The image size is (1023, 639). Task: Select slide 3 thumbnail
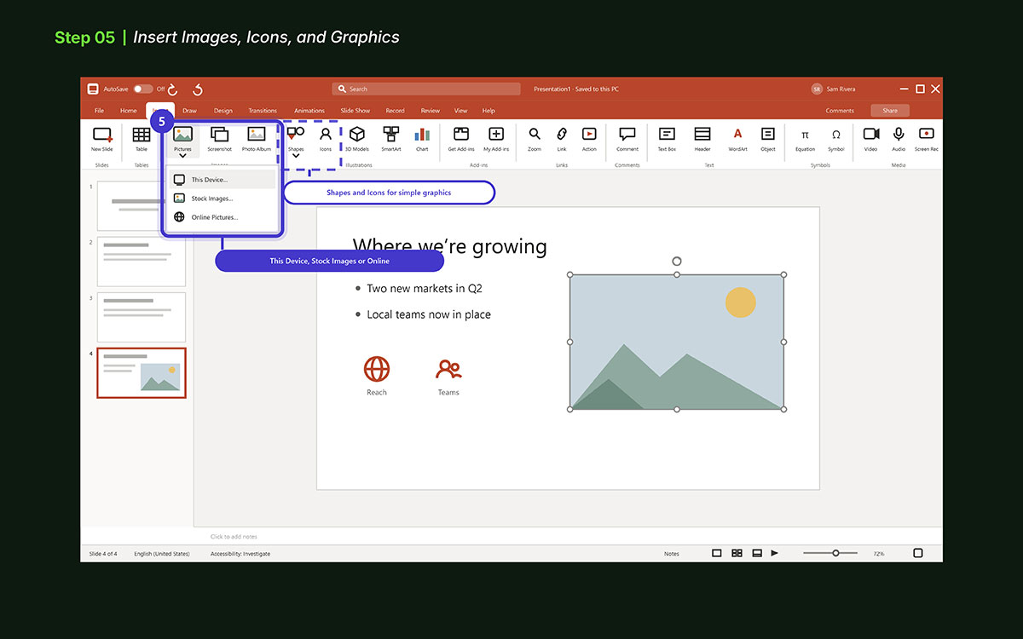(142, 317)
